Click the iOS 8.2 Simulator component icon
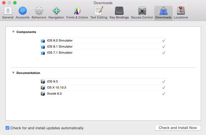 tap(43, 41)
